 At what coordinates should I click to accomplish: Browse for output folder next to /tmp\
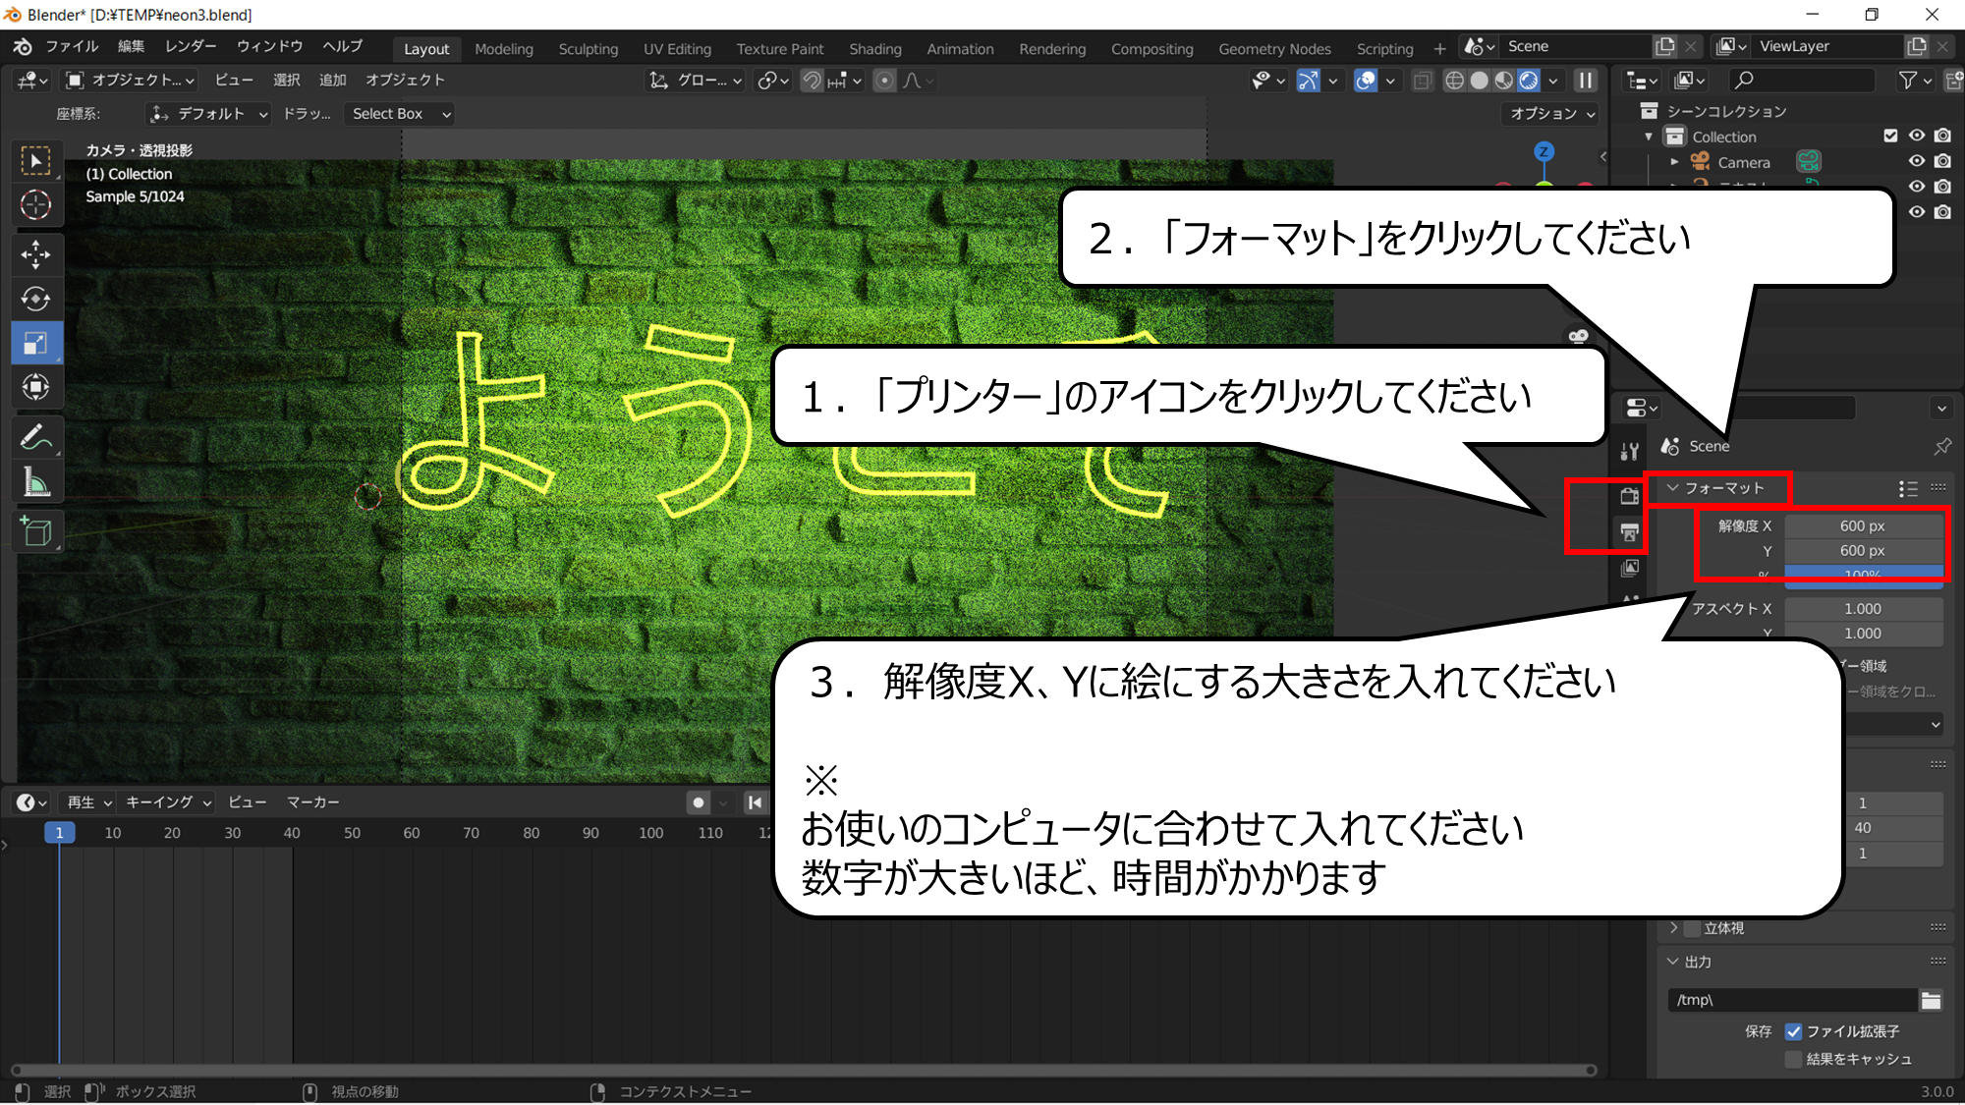(1932, 1001)
